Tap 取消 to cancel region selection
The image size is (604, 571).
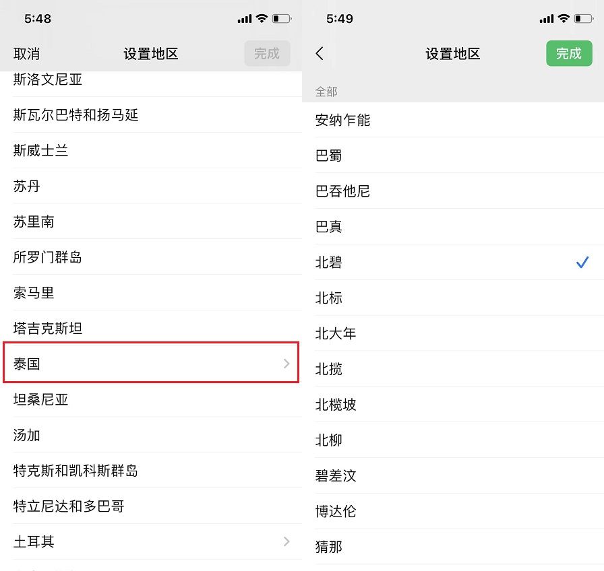pyautogui.click(x=26, y=54)
